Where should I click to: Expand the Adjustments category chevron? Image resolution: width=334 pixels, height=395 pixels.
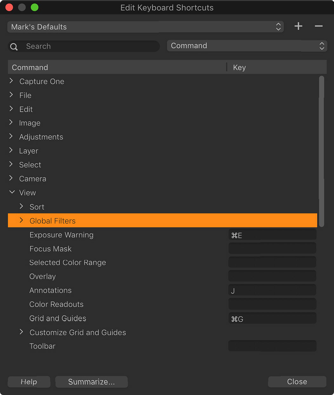(x=11, y=137)
